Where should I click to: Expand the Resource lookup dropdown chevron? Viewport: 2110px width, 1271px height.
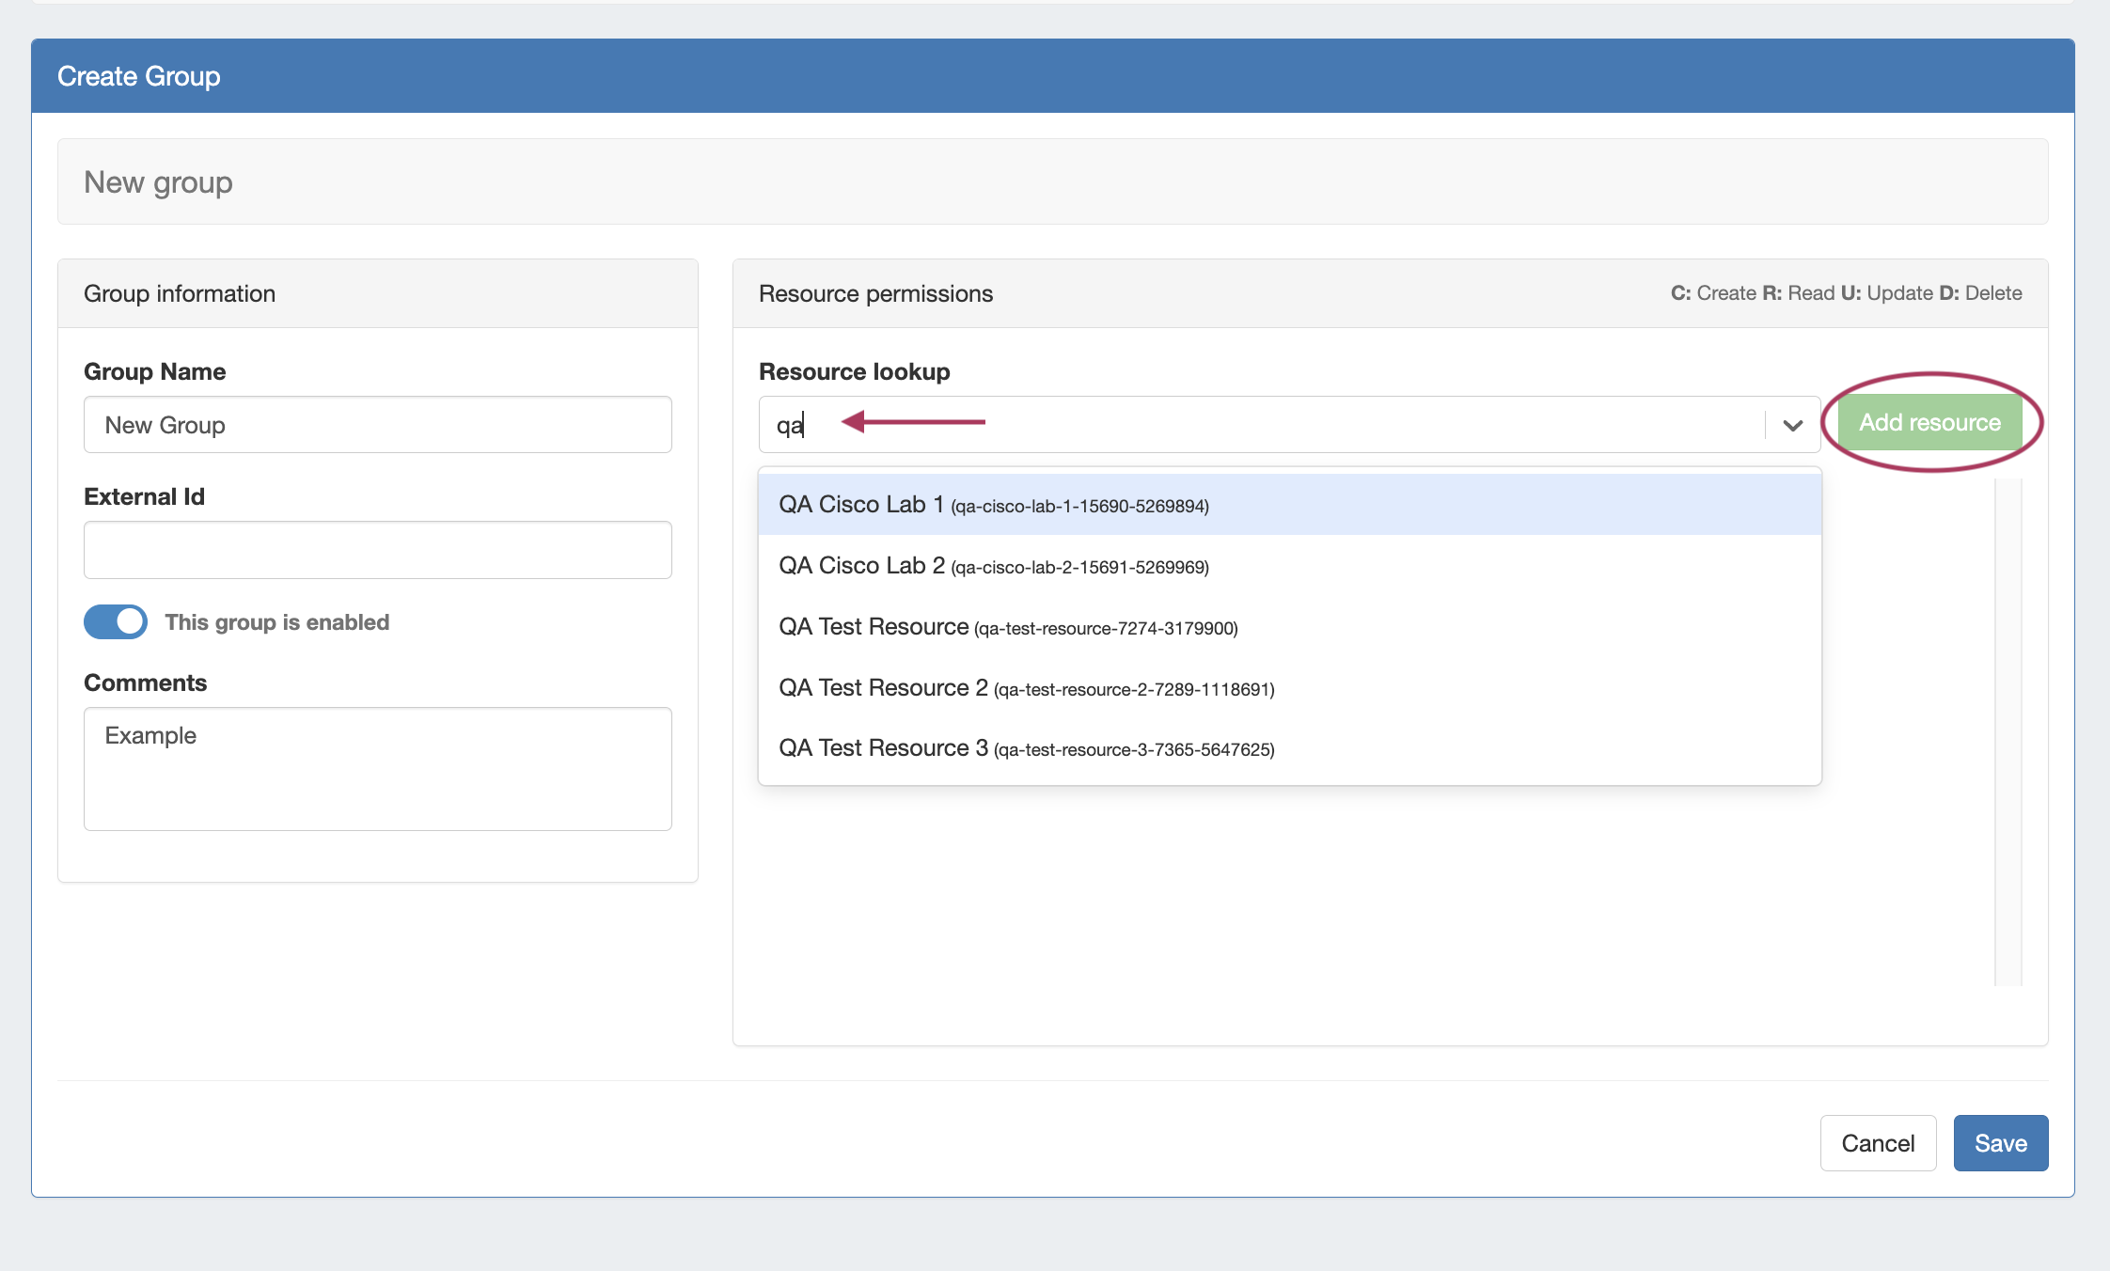[1792, 425]
